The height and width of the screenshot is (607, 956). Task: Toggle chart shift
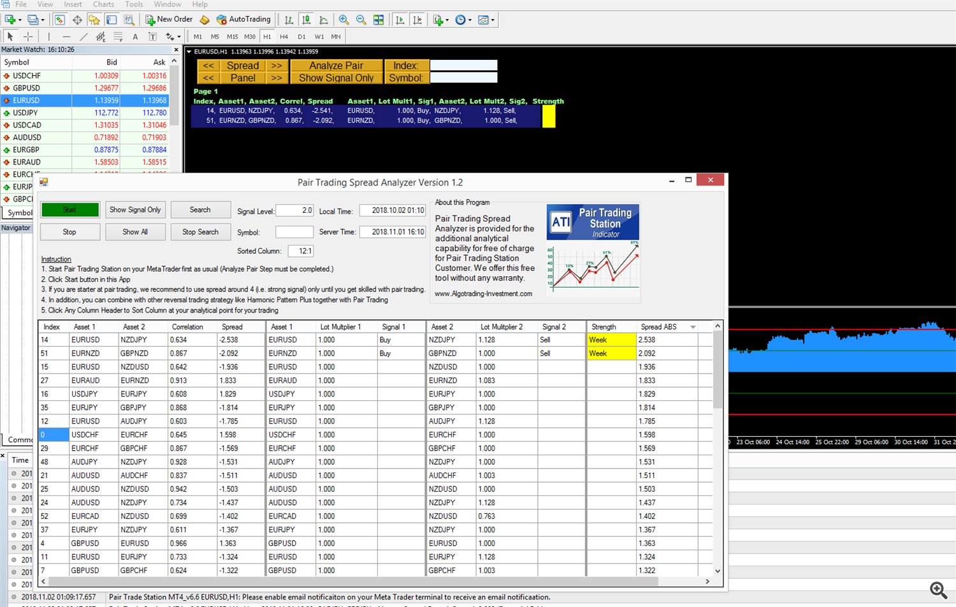pyautogui.click(x=417, y=20)
